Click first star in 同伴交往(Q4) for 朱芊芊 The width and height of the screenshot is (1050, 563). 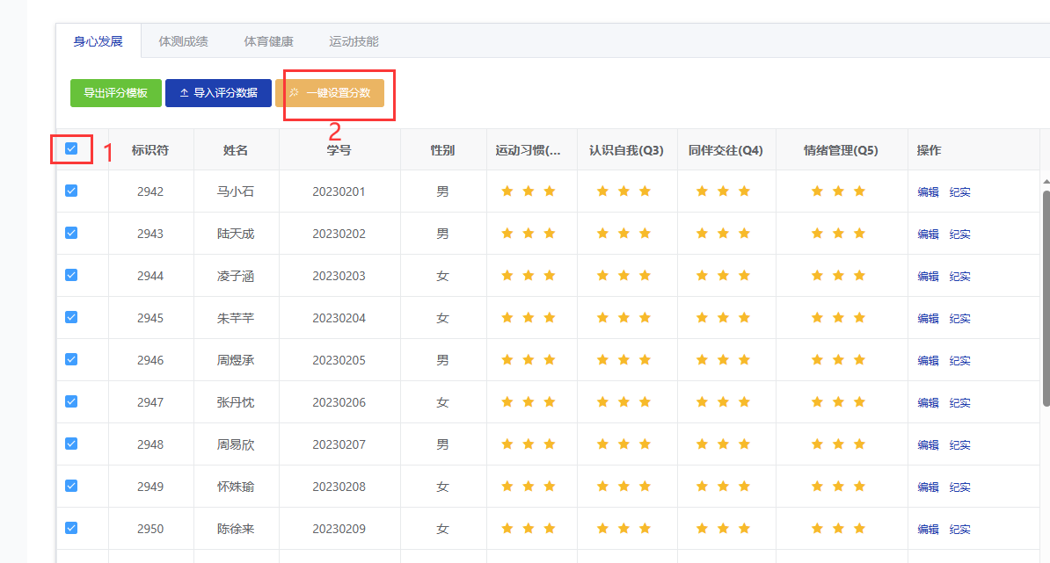coord(702,318)
